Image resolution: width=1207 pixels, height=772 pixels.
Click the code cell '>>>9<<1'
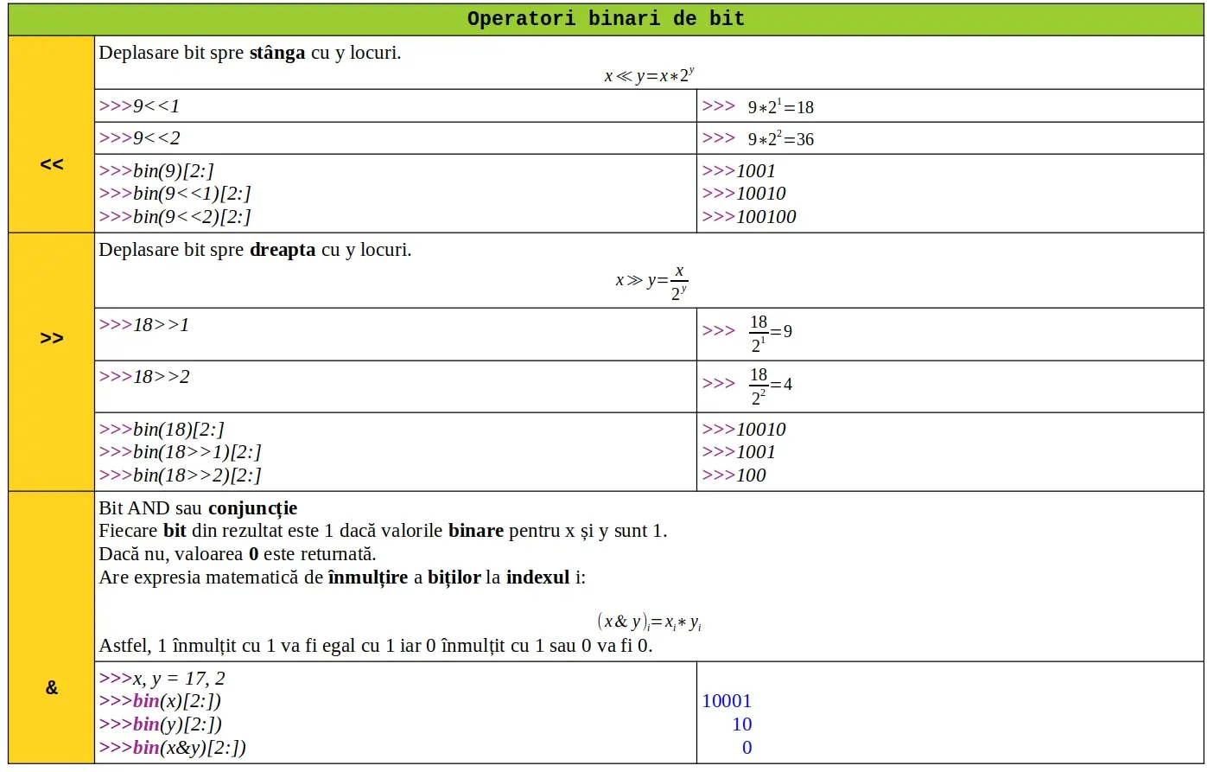tap(396, 105)
